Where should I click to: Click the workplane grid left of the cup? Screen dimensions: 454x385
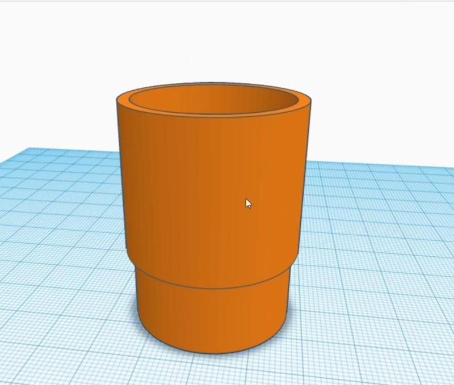pos(62,227)
